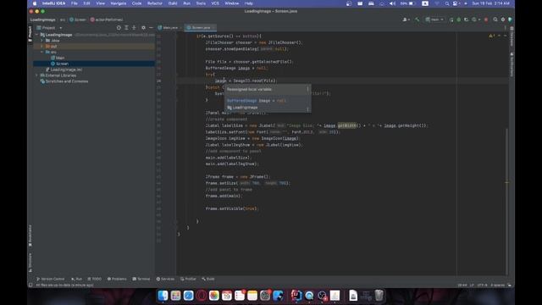Open the Main run configuration dropdown

434,19
